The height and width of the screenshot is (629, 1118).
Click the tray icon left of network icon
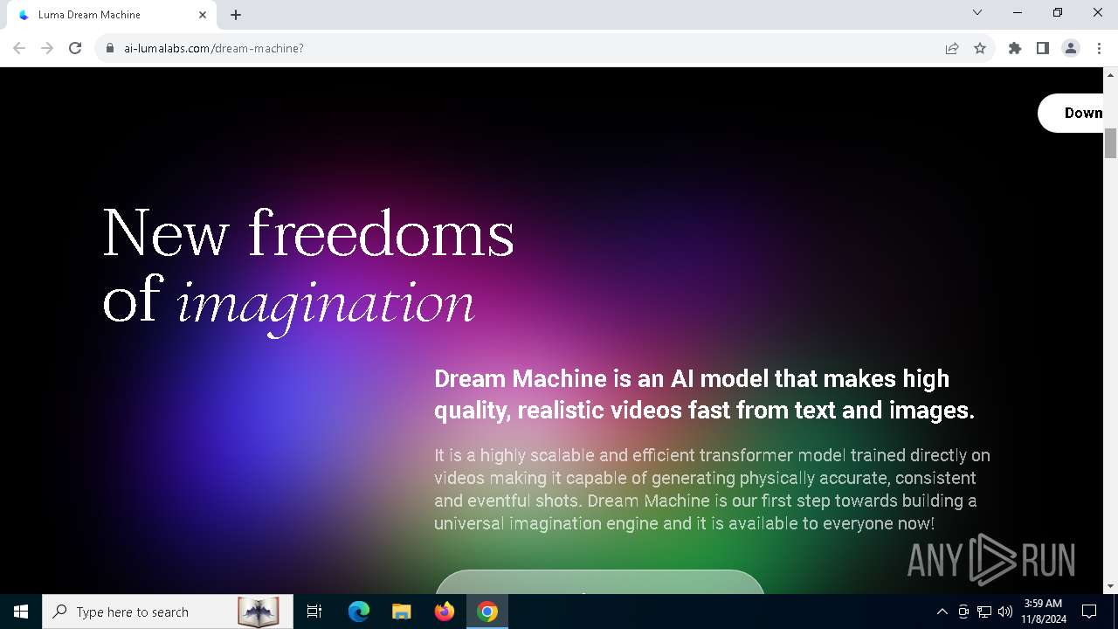(963, 612)
